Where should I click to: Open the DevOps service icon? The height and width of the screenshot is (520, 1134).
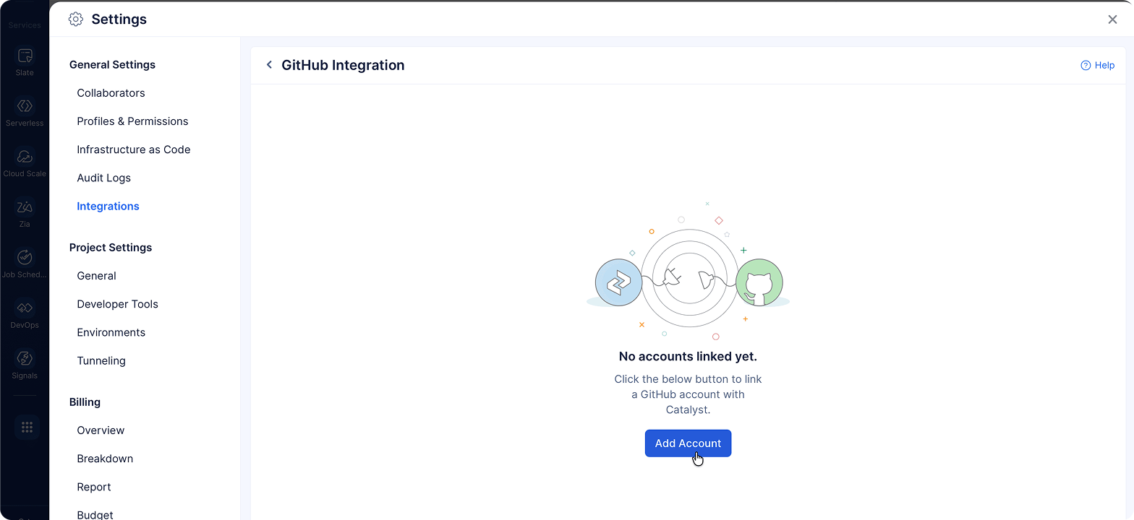tap(25, 308)
